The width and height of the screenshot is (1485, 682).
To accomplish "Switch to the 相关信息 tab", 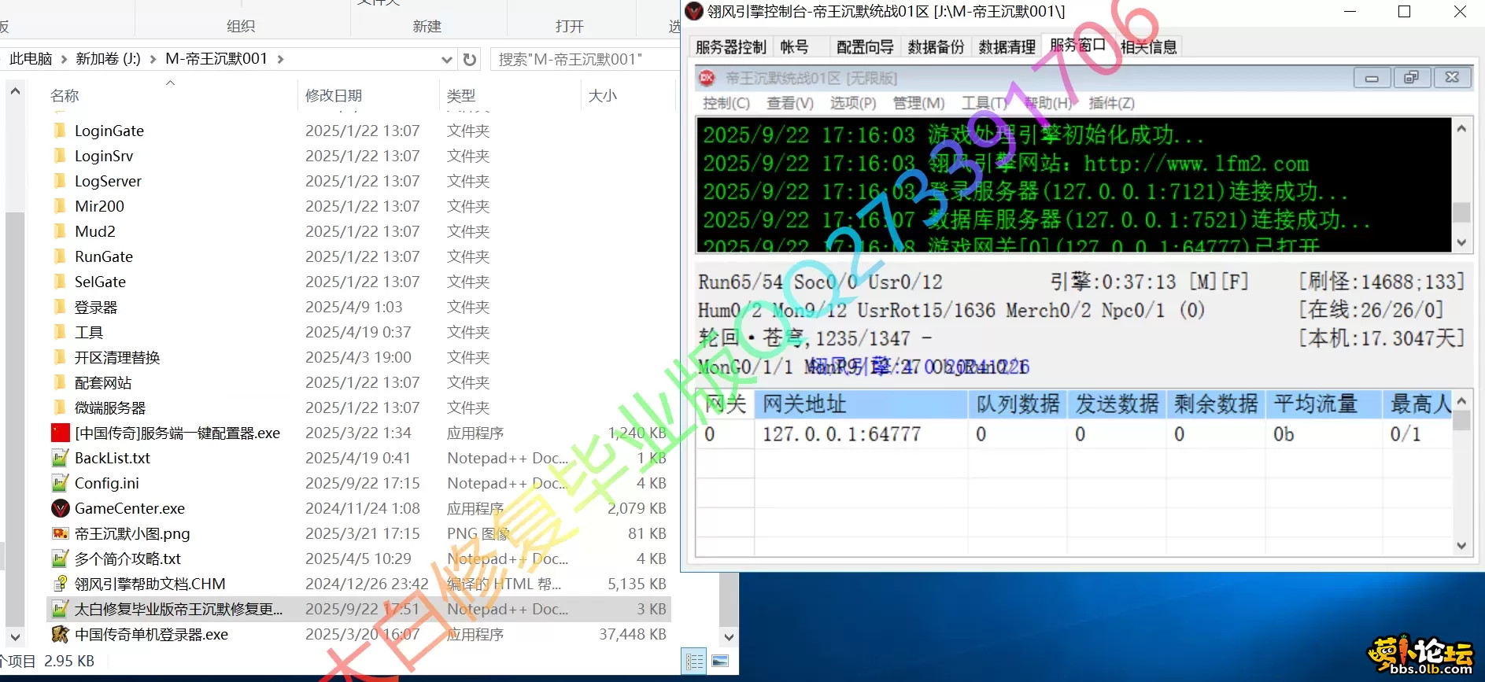I will pyautogui.click(x=1149, y=47).
